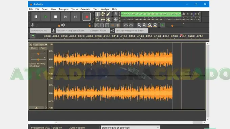Open the Windows WASAPI host dropdown
The height and width of the screenshot is (129, 230).
pos(41,31)
